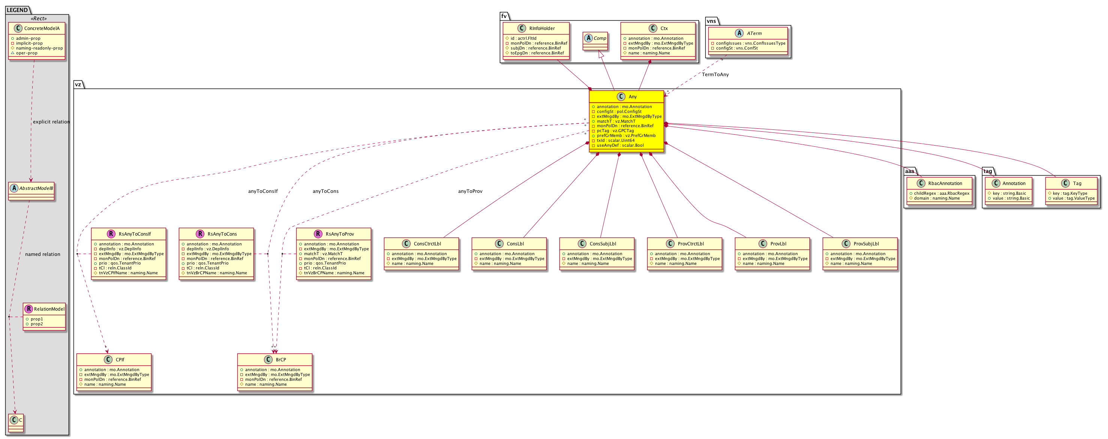Click the R icon of RelationModel legend
The width and height of the screenshot is (1108, 439).
click(29, 309)
